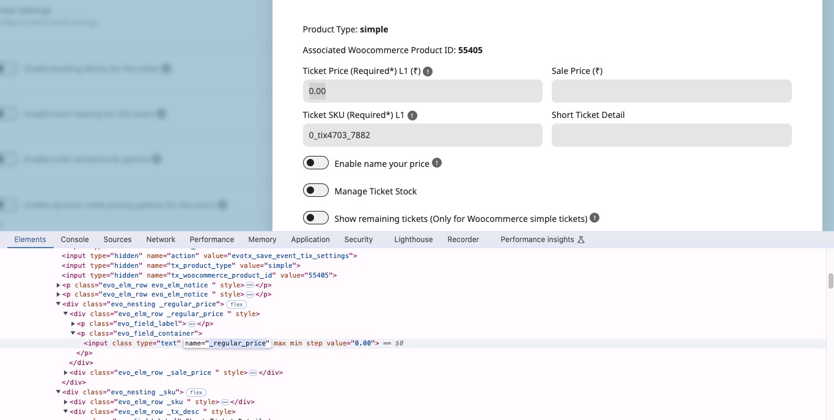834x420 pixels.
Task: Expand the evo_elm_row _sku div
Action: [x=66, y=402]
